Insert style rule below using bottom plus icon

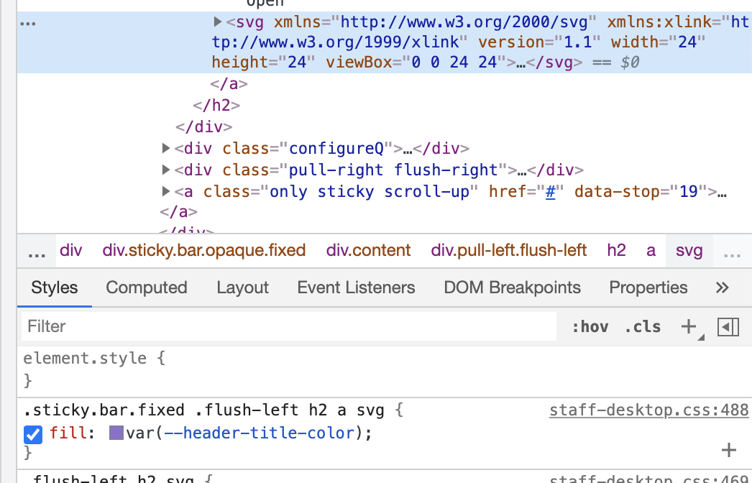point(728,450)
